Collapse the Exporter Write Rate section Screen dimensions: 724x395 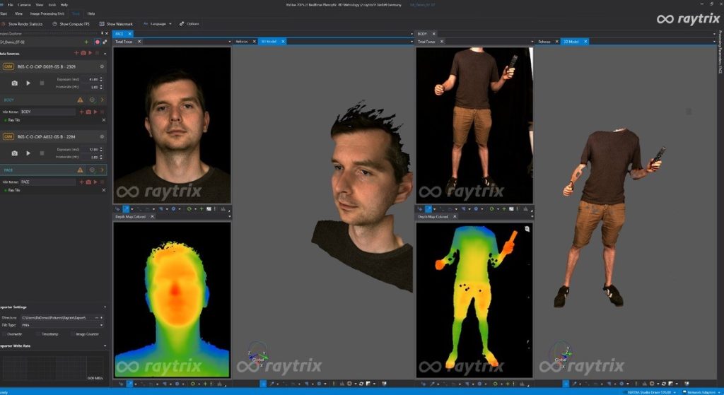104,346
